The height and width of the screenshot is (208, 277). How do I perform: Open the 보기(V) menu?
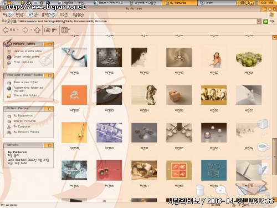33,14
